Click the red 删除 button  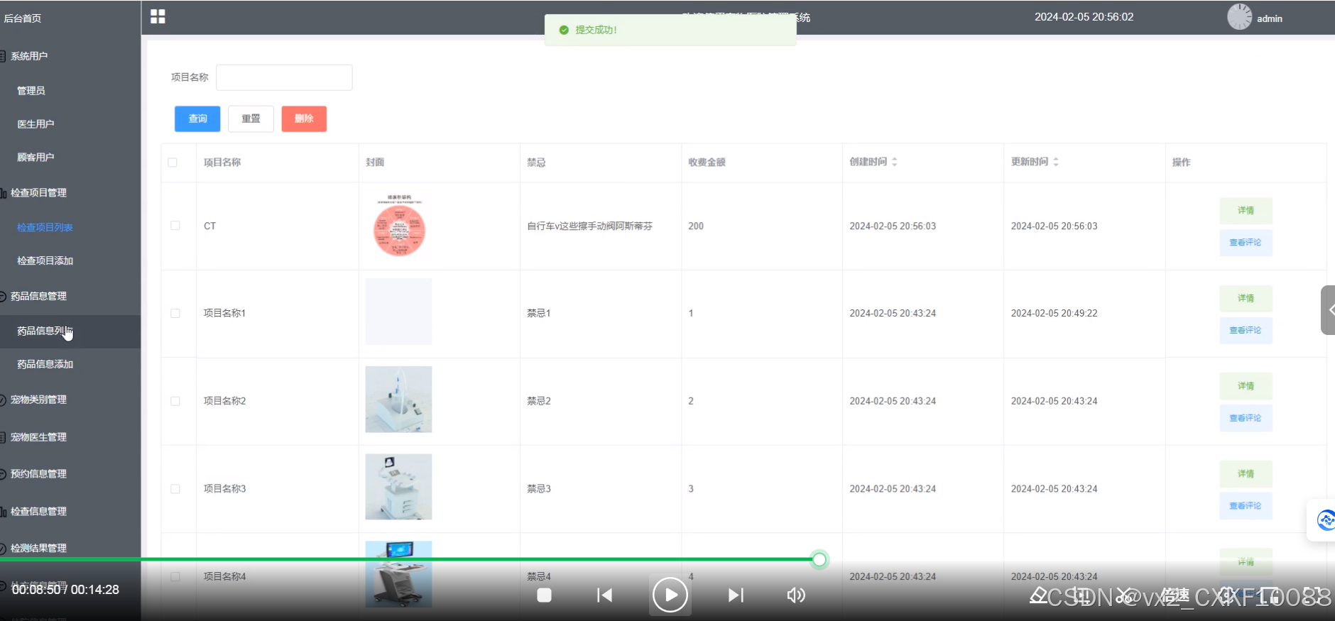304,119
